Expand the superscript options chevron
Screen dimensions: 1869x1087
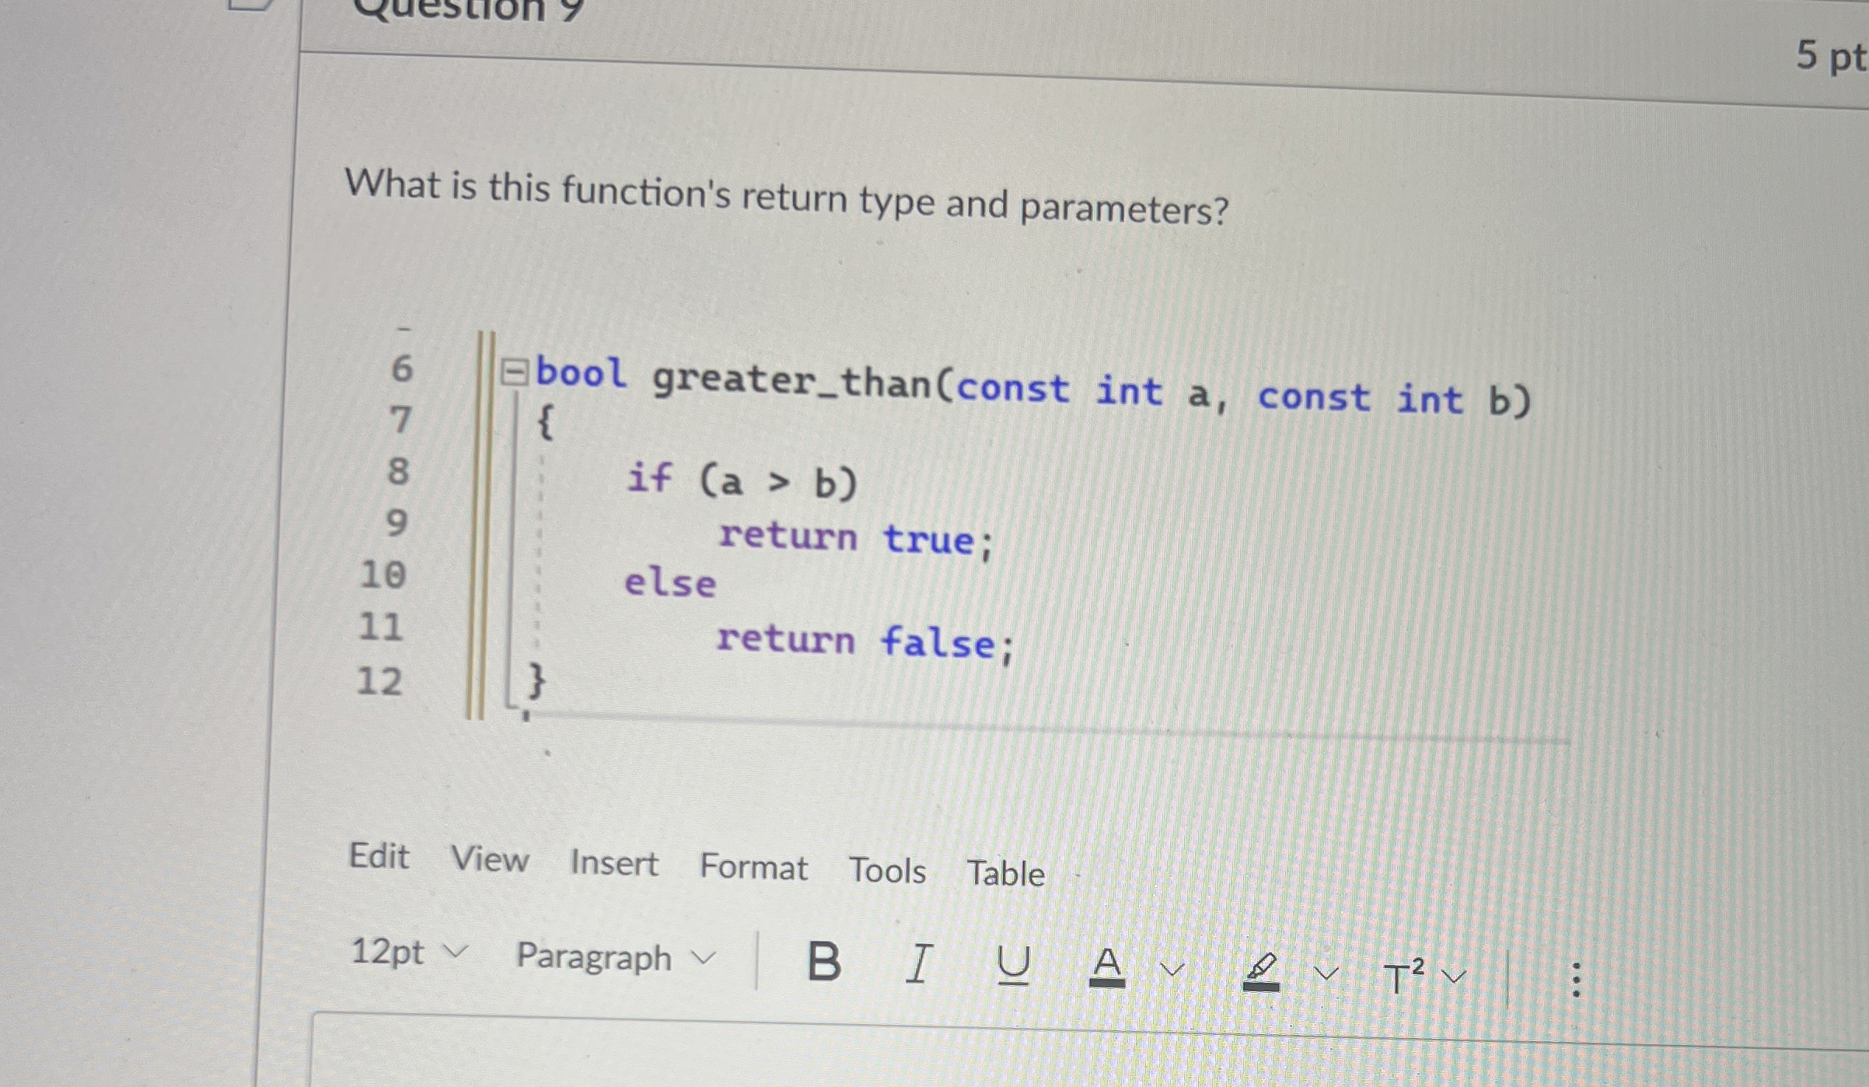point(1453,976)
